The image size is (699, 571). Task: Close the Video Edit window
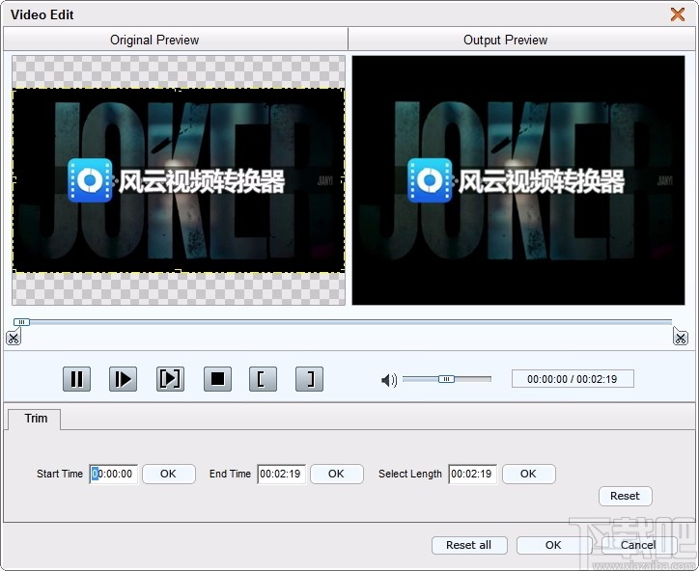point(678,14)
